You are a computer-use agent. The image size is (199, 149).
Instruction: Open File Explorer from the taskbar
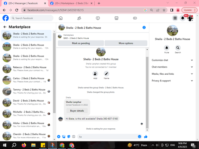point(33,145)
